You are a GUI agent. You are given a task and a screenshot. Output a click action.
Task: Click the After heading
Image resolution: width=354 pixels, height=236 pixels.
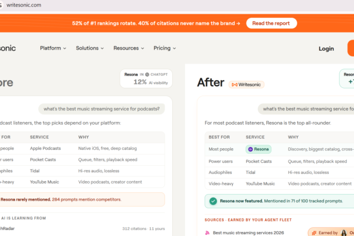pos(211,83)
